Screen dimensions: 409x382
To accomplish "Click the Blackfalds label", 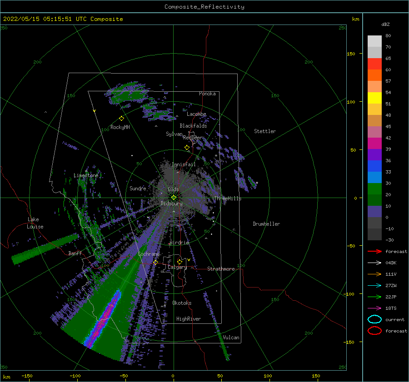I will pos(193,126).
